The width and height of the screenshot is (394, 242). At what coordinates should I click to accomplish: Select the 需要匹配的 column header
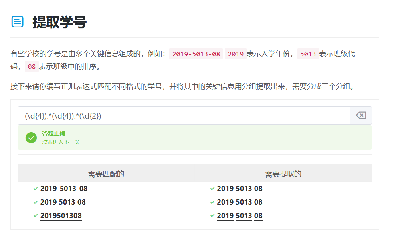coord(106,174)
